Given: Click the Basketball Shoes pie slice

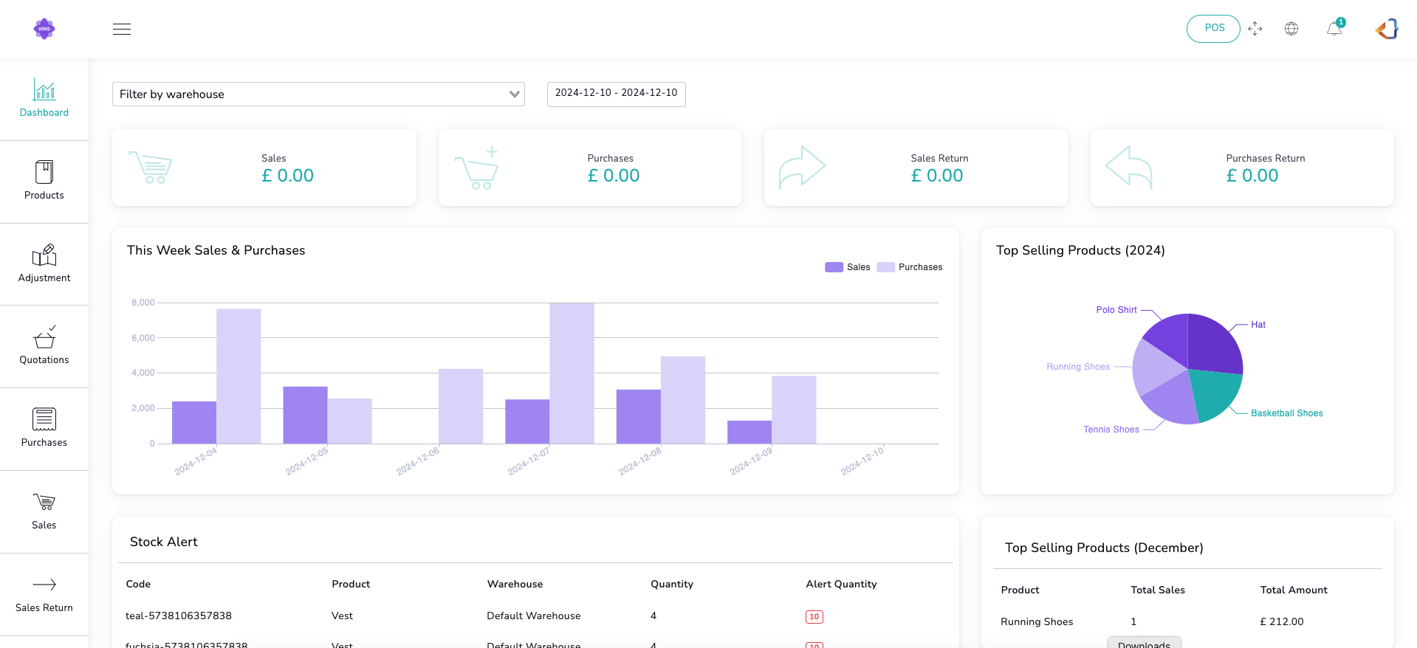Looking at the screenshot, I should point(1212,395).
